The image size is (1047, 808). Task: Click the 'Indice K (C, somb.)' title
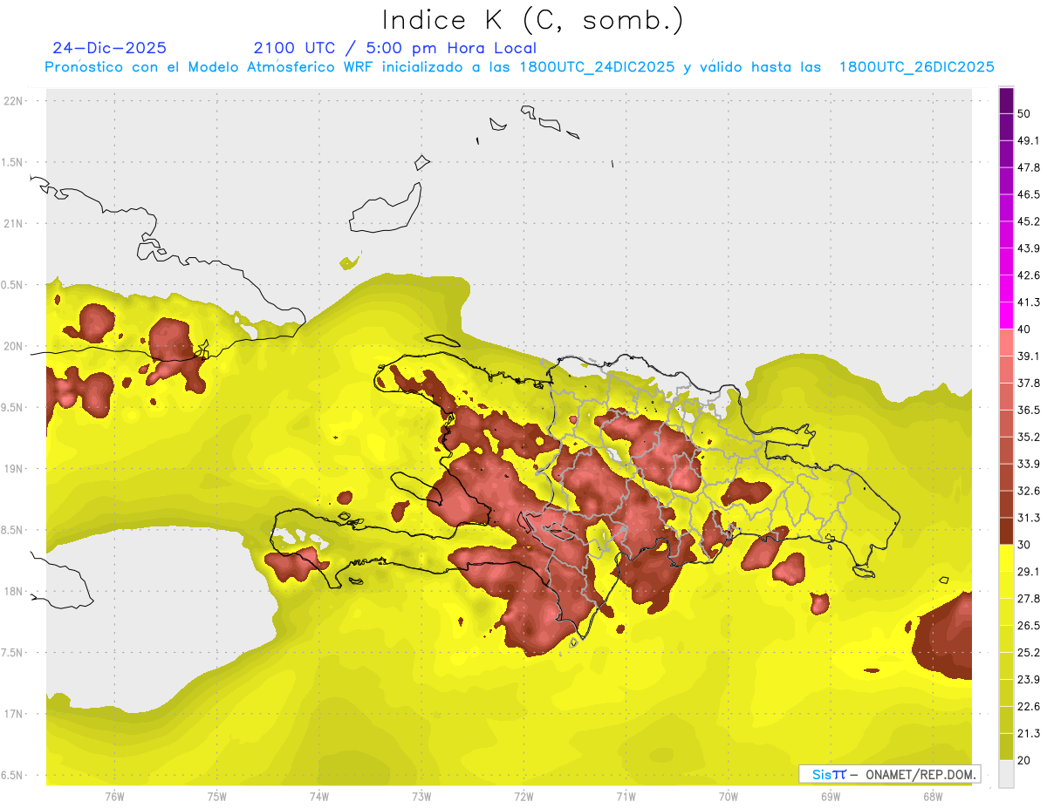(532, 20)
